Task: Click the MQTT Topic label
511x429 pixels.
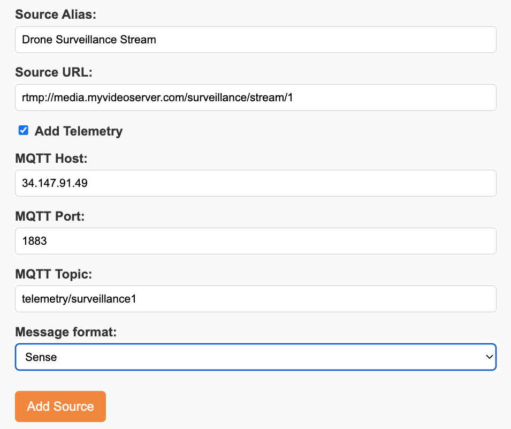Action: pos(54,274)
